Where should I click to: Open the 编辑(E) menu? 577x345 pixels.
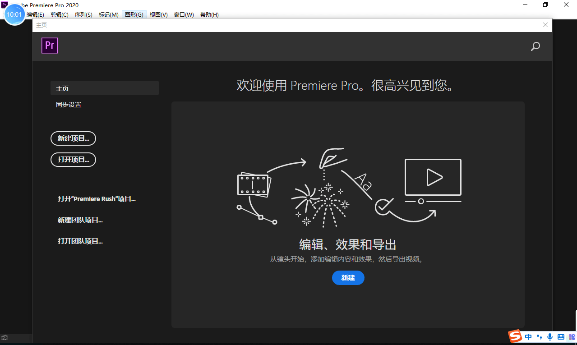point(35,14)
